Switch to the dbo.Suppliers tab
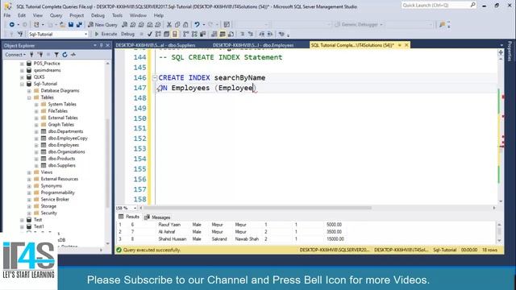The width and height of the screenshot is (516, 290). pyautogui.click(x=156, y=45)
